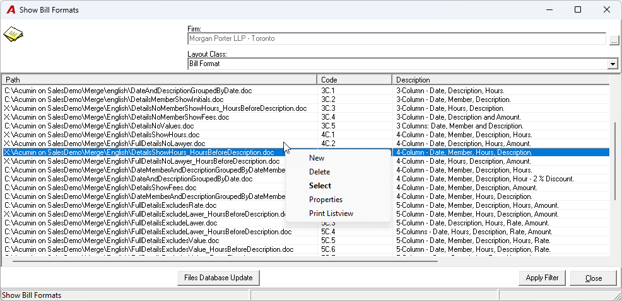Click code cell 5C.5
This screenshot has width=622, height=301.
pos(328,241)
